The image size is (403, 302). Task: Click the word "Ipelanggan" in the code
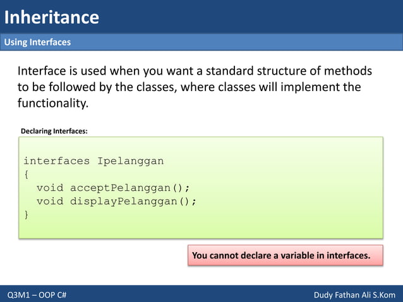(x=130, y=160)
